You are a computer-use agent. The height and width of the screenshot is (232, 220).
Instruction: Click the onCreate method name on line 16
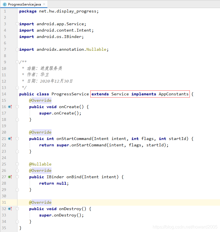pyautogui.click(x=69, y=107)
